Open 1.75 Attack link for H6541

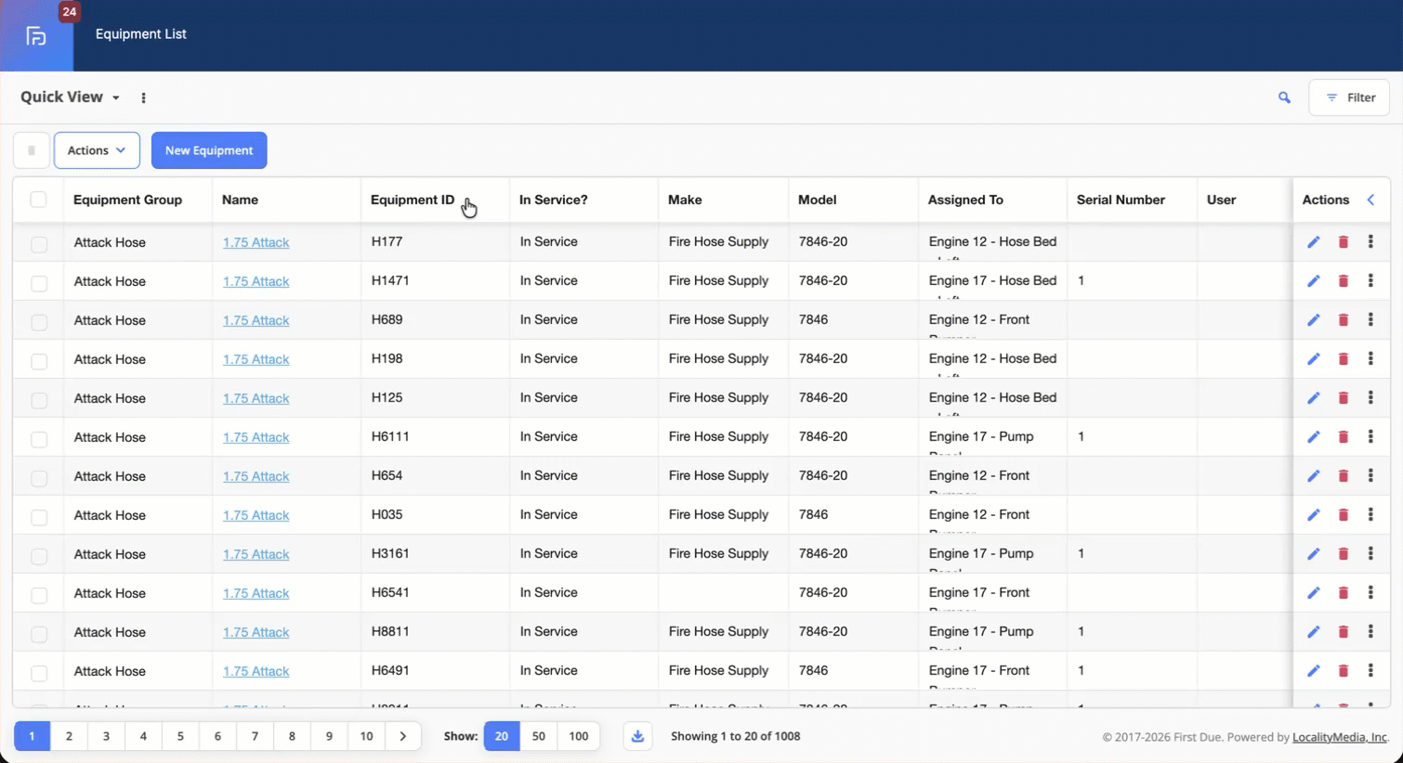(x=256, y=593)
